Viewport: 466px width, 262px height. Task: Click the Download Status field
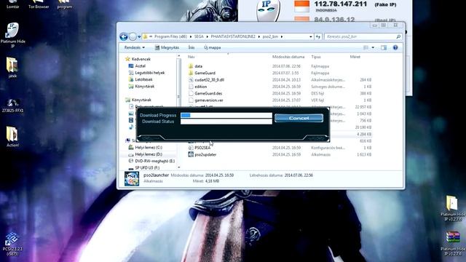point(226,122)
